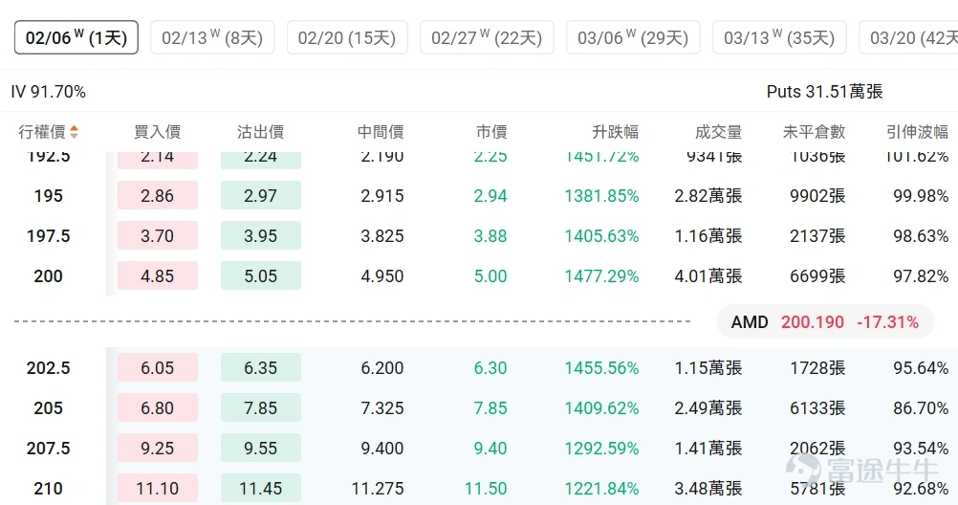This screenshot has height=505, width=958.
Task: Click open interest 9902張 cell
Action: pos(817,196)
